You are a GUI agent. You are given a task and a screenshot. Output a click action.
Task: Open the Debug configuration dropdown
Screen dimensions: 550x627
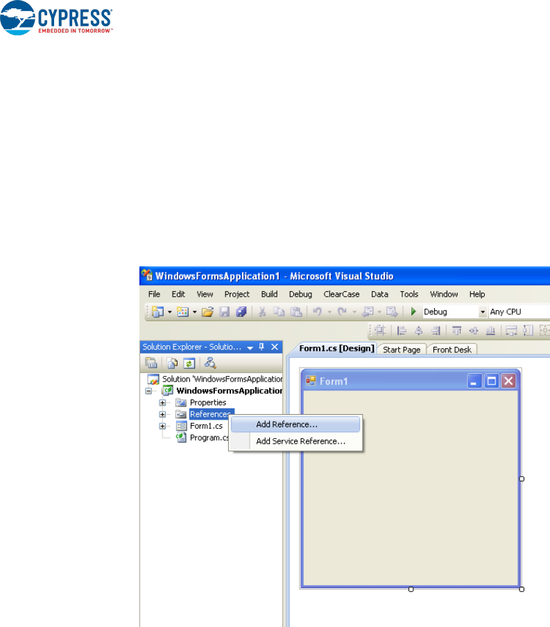pyautogui.click(x=483, y=311)
